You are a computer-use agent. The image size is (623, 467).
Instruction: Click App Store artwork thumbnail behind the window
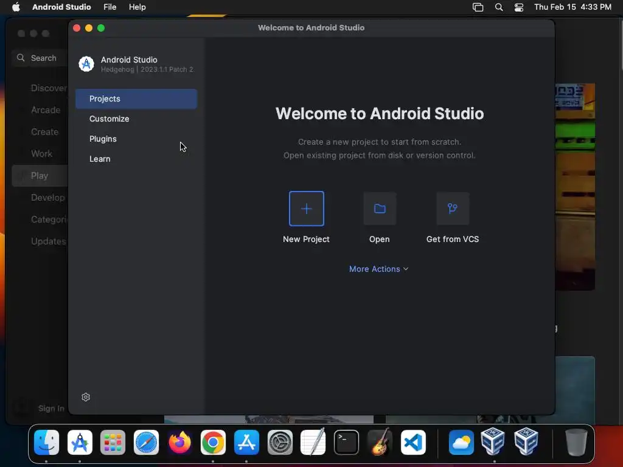[x=575, y=187]
